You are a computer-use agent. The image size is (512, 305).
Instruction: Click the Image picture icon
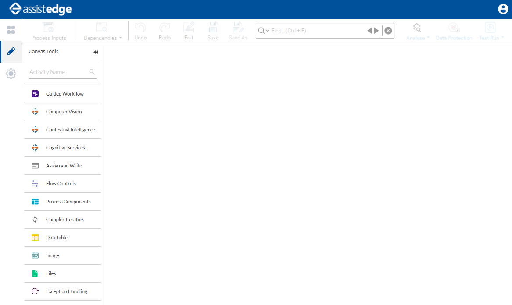coord(35,255)
